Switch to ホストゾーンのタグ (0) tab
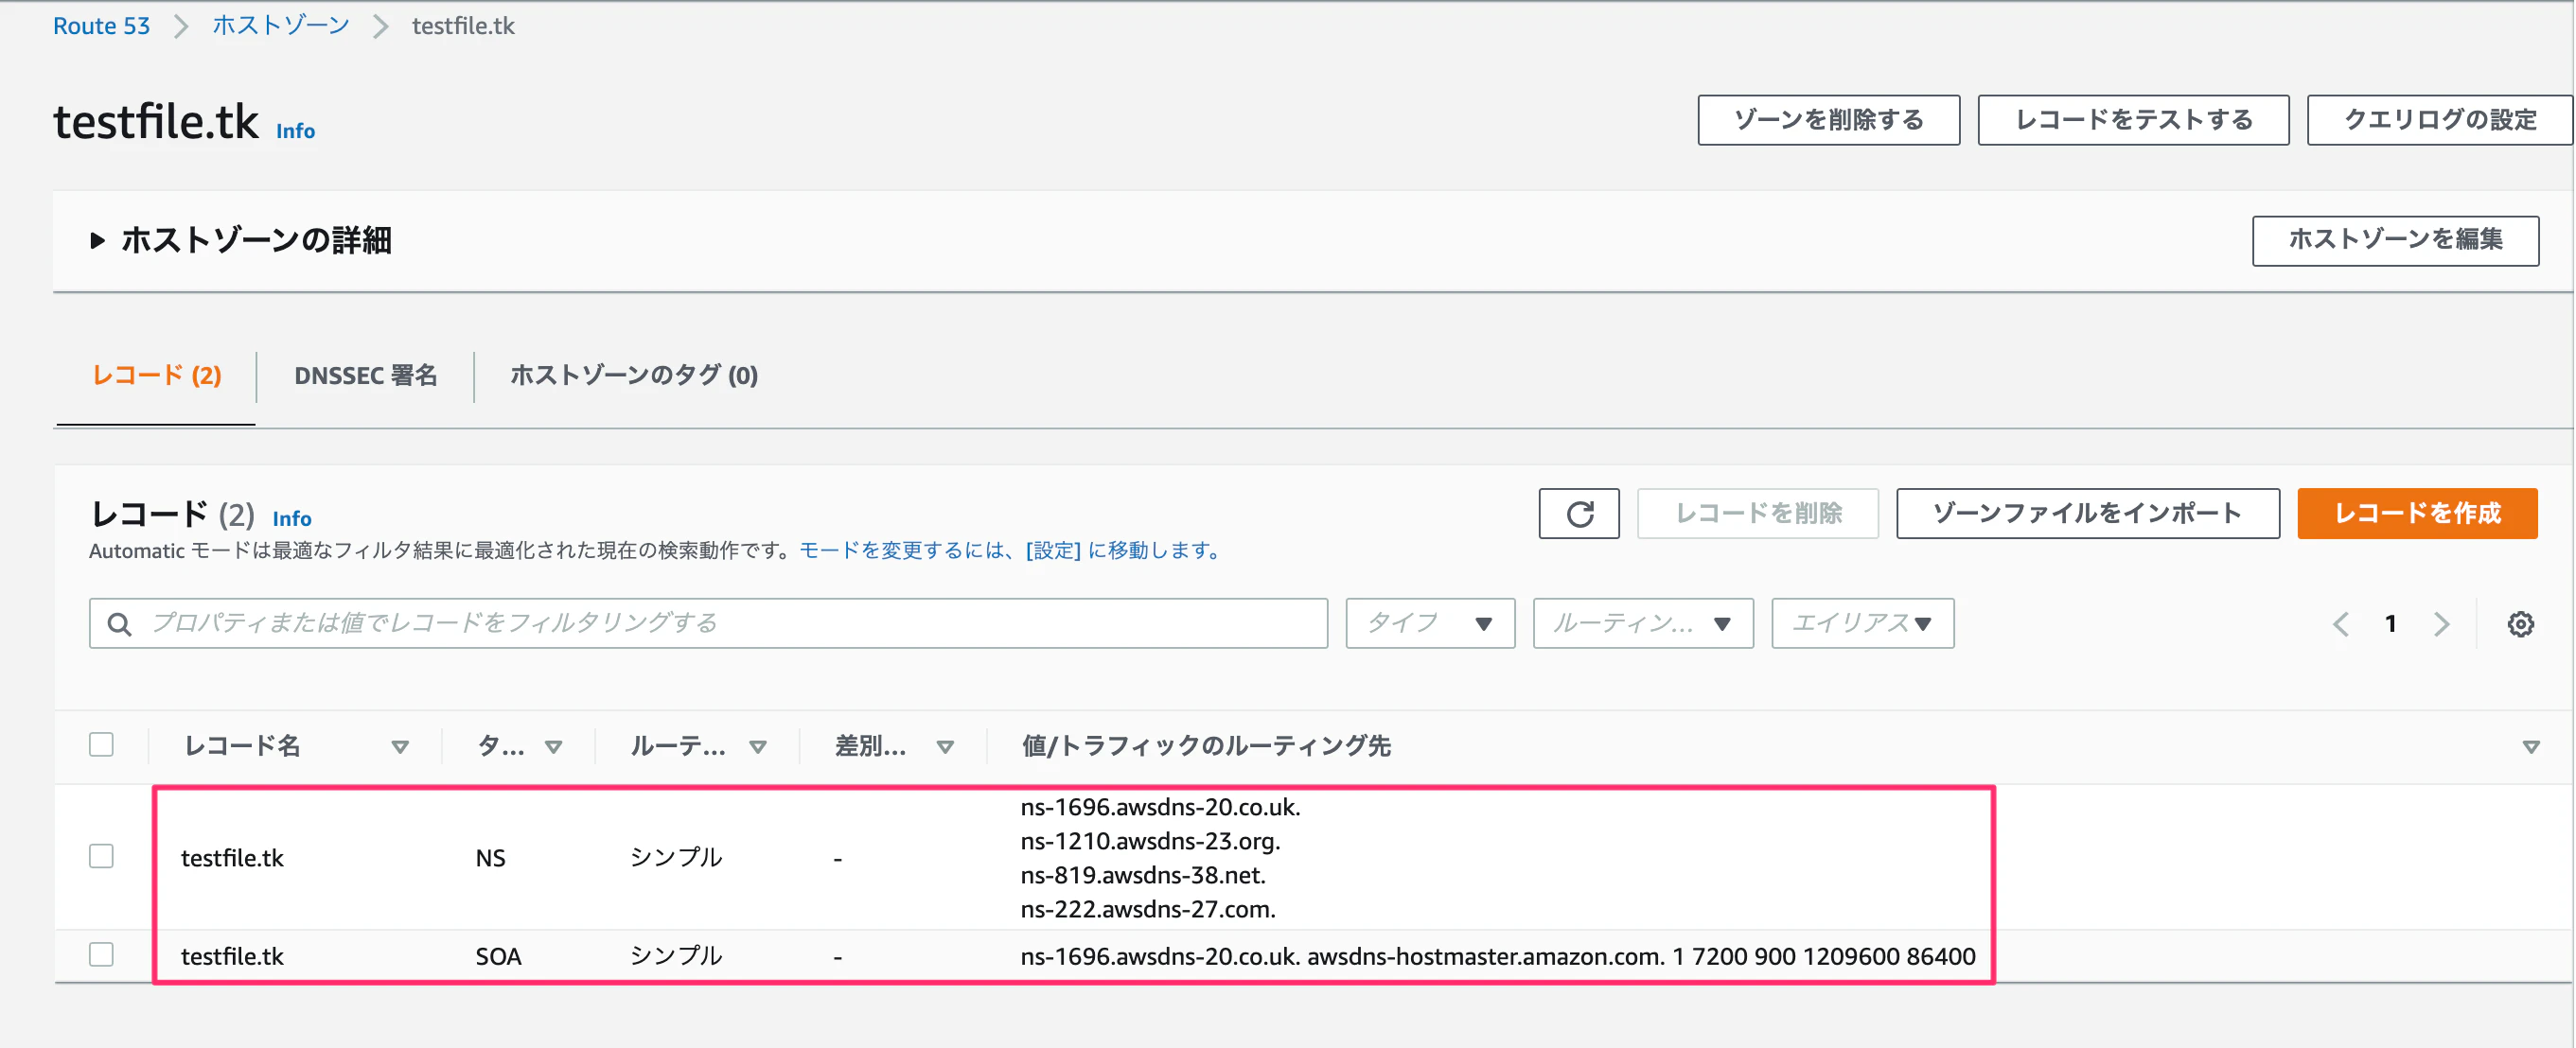Screen dimensions: 2576x1048 click(634, 376)
